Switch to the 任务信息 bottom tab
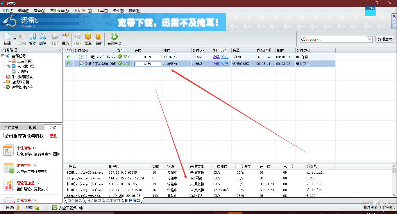397x214 pixels. tap(94, 200)
